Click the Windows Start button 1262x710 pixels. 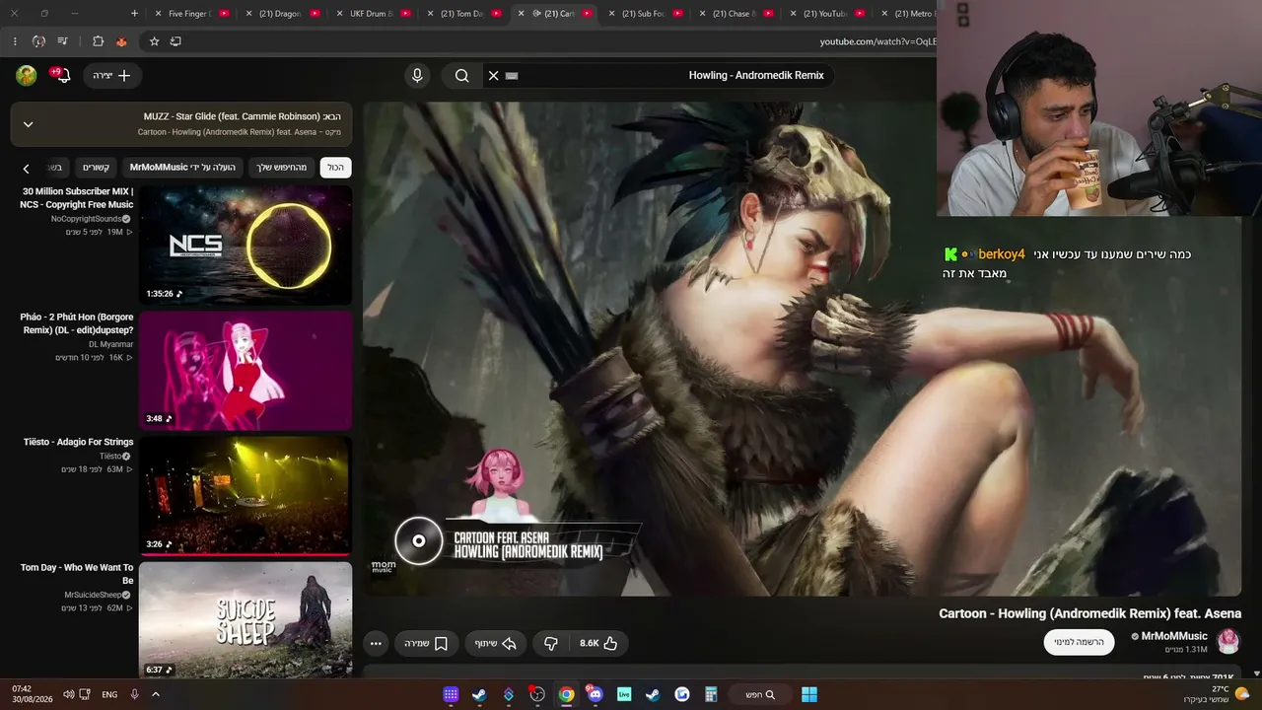(x=809, y=694)
